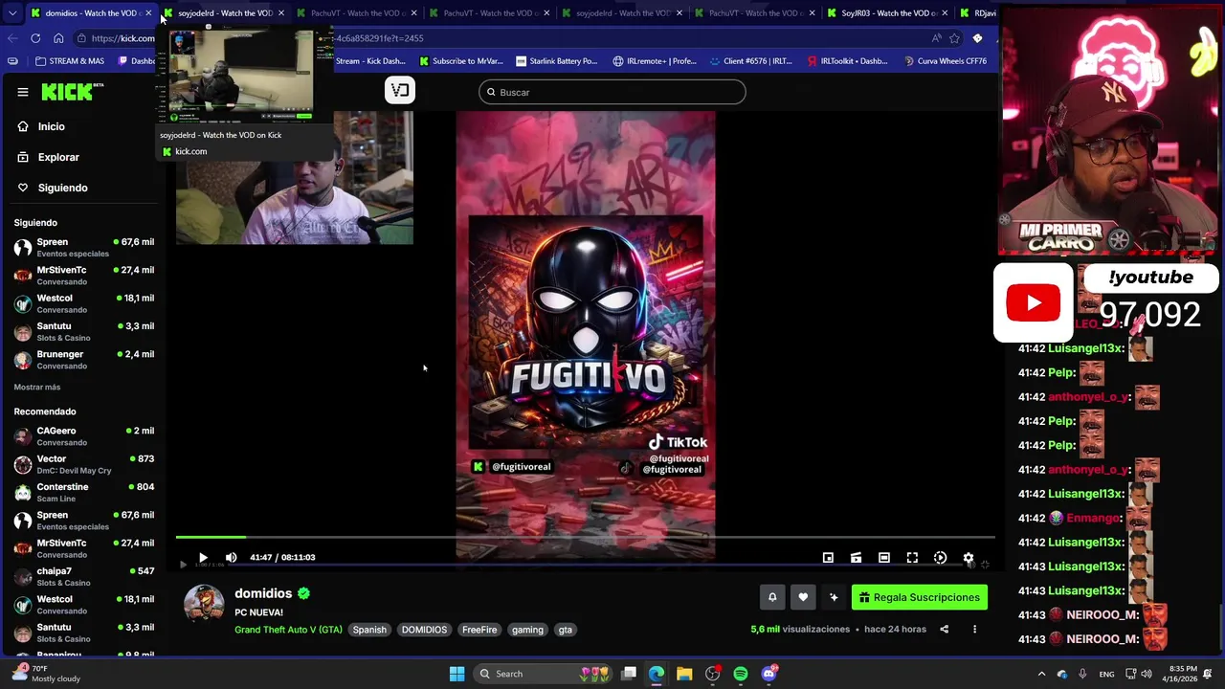Toggle the follow heart for domidios
The height and width of the screenshot is (689, 1225).
pyautogui.click(x=803, y=597)
